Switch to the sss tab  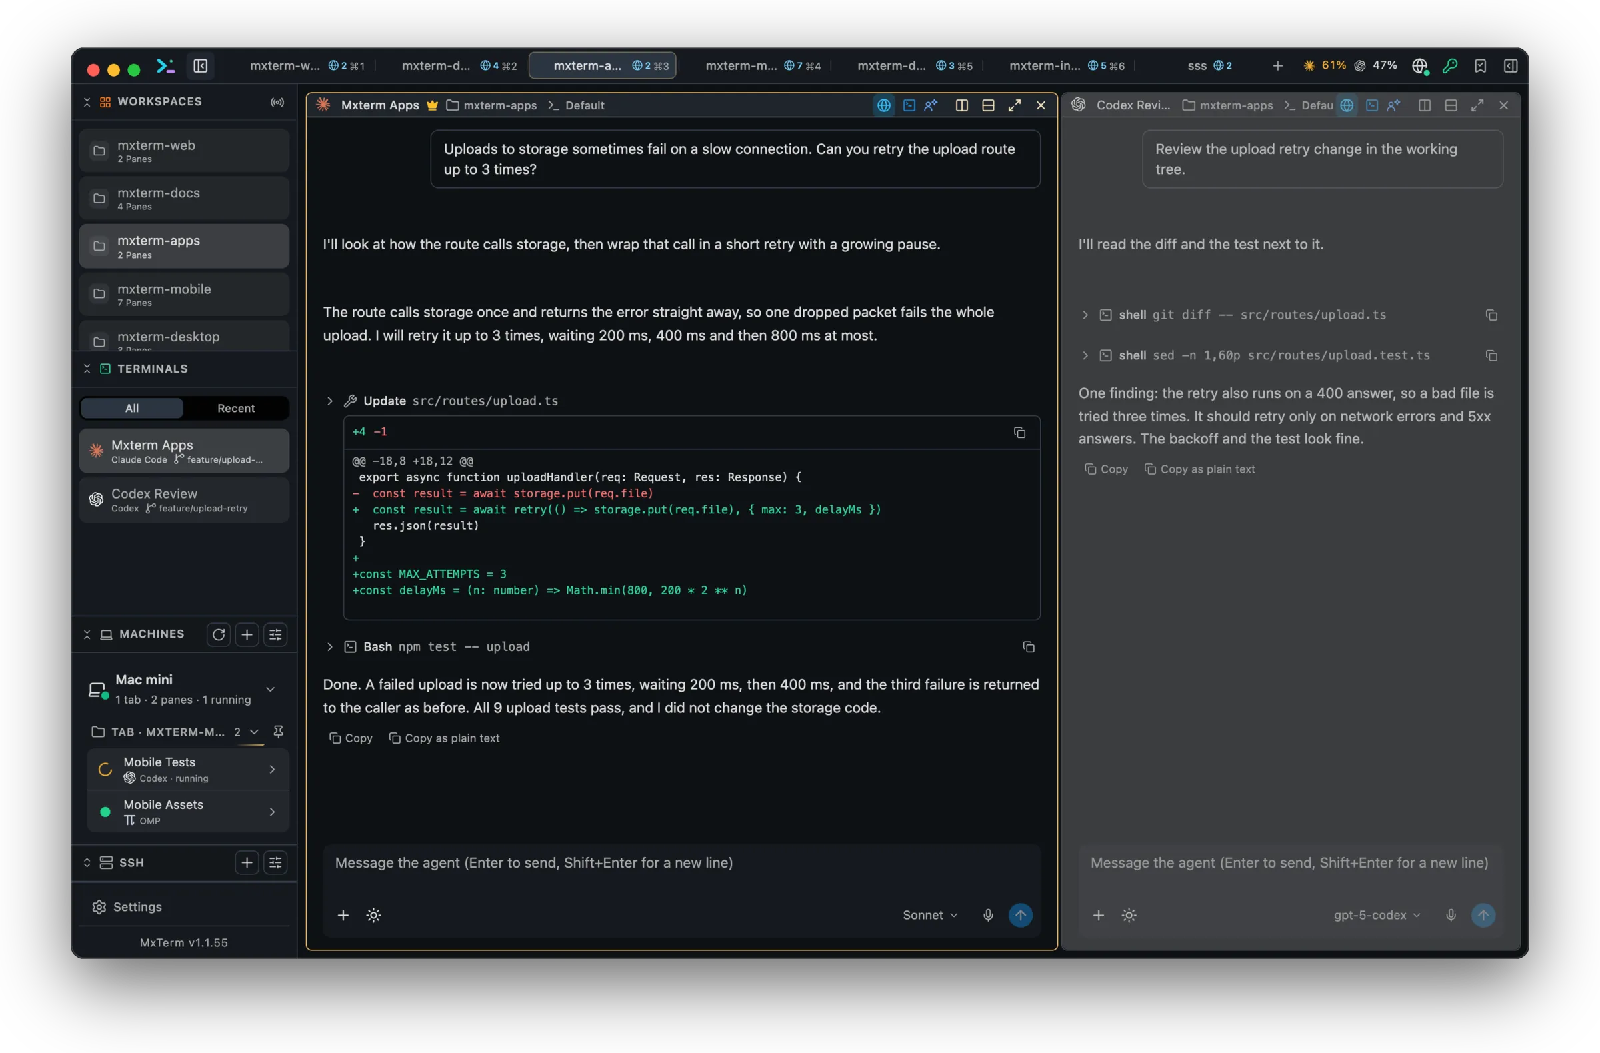click(x=1209, y=66)
